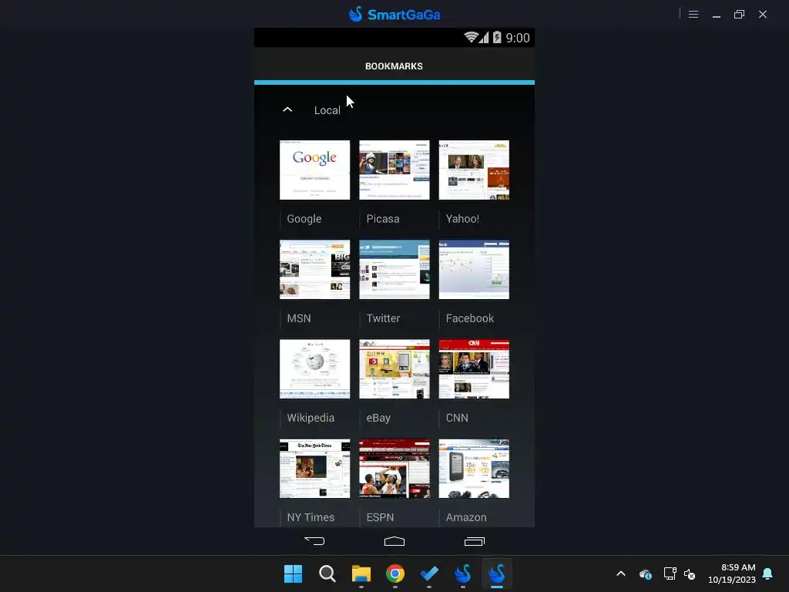Open the notifications bell icon
This screenshot has height=592, width=789.
[767, 573]
